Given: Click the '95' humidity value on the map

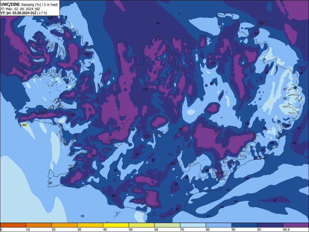Looking at the screenshot, I should (265, 128).
